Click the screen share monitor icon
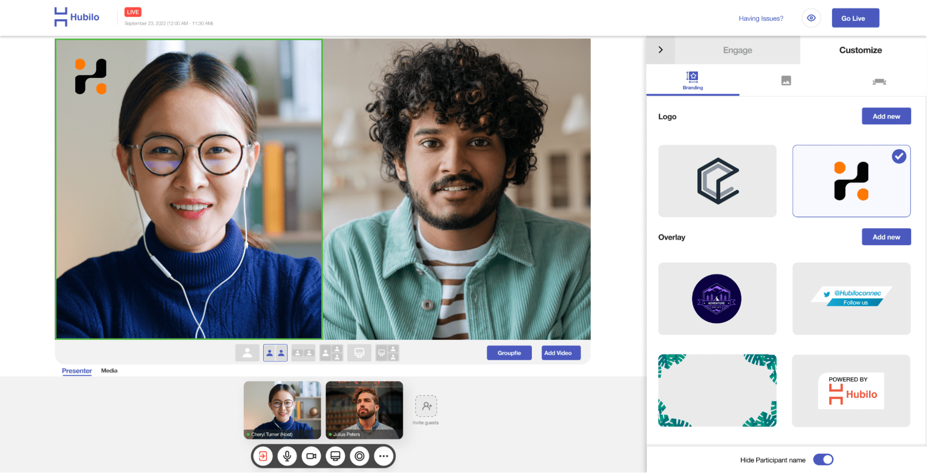 (x=335, y=456)
